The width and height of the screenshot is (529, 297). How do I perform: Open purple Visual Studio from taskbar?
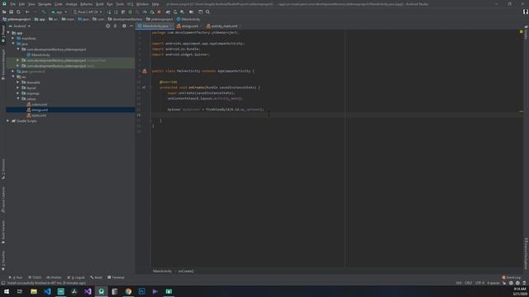point(88,291)
